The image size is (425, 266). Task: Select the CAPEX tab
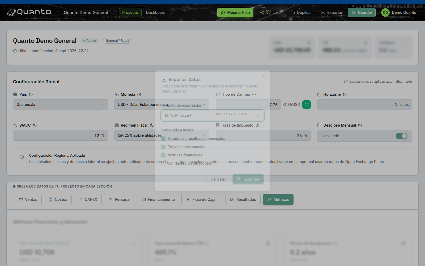(x=88, y=199)
